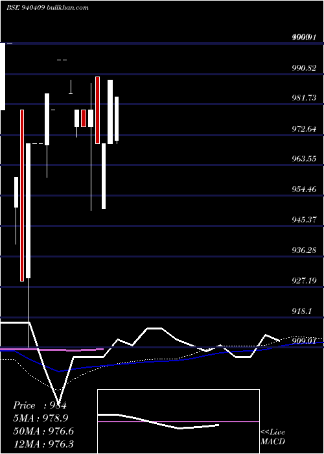Screen dimensions: 324x454
Task: Click the red candle just below 990.82
Action: 97,110
